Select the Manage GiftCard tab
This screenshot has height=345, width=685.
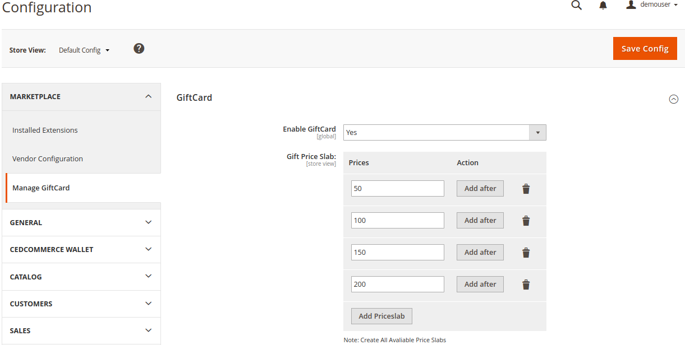point(83,188)
